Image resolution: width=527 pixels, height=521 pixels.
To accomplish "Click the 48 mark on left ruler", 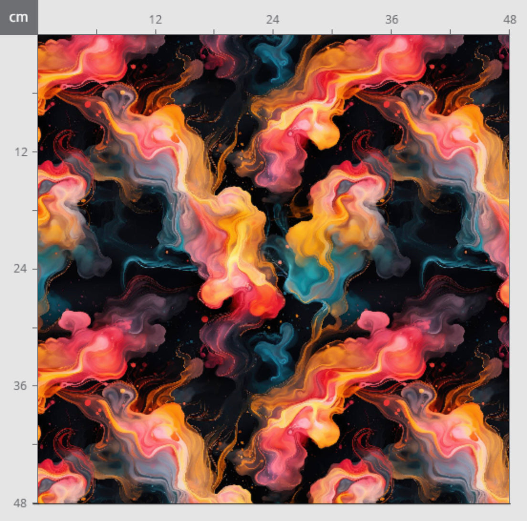I will tap(20, 503).
